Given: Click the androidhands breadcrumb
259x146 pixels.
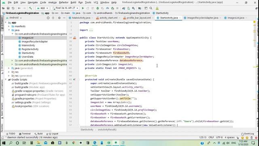Looking at the screenshot, I should [104, 13].
